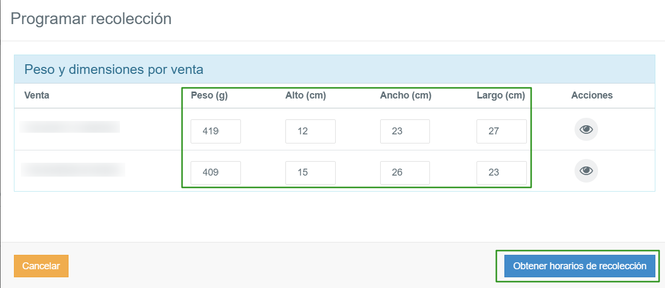Select the Largo field with value 27

pos(502,131)
